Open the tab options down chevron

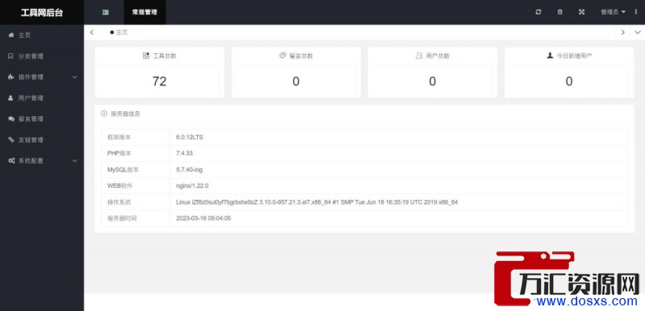click(x=638, y=32)
